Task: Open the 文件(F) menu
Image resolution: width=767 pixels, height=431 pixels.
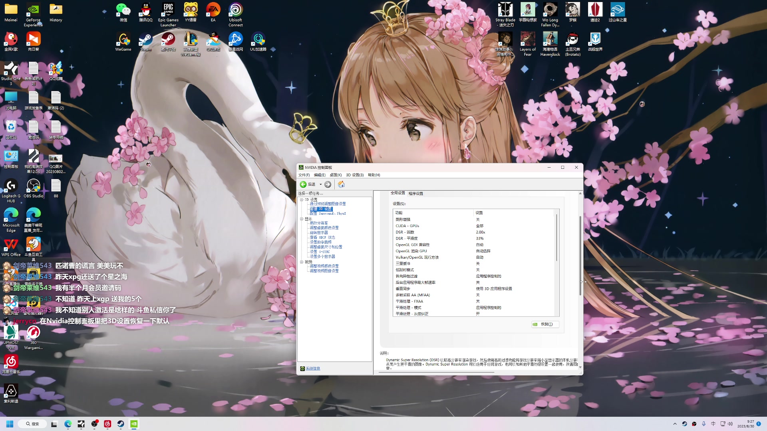Action: (x=304, y=175)
